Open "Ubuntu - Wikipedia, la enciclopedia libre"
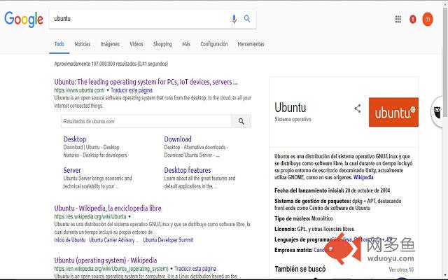The image size is (448, 280). (108, 209)
